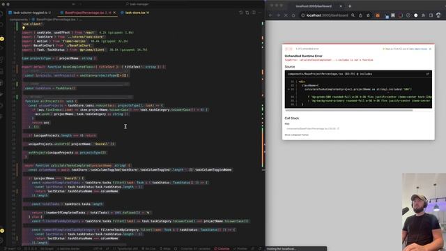This screenshot has width=446, height=251.
Task: Toggle the browser sidebar panel icon
Action: tap(431, 15)
